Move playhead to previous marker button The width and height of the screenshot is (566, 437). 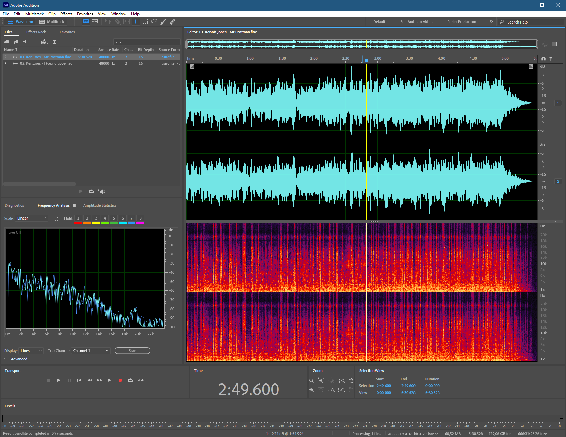pyautogui.click(x=79, y=380)
